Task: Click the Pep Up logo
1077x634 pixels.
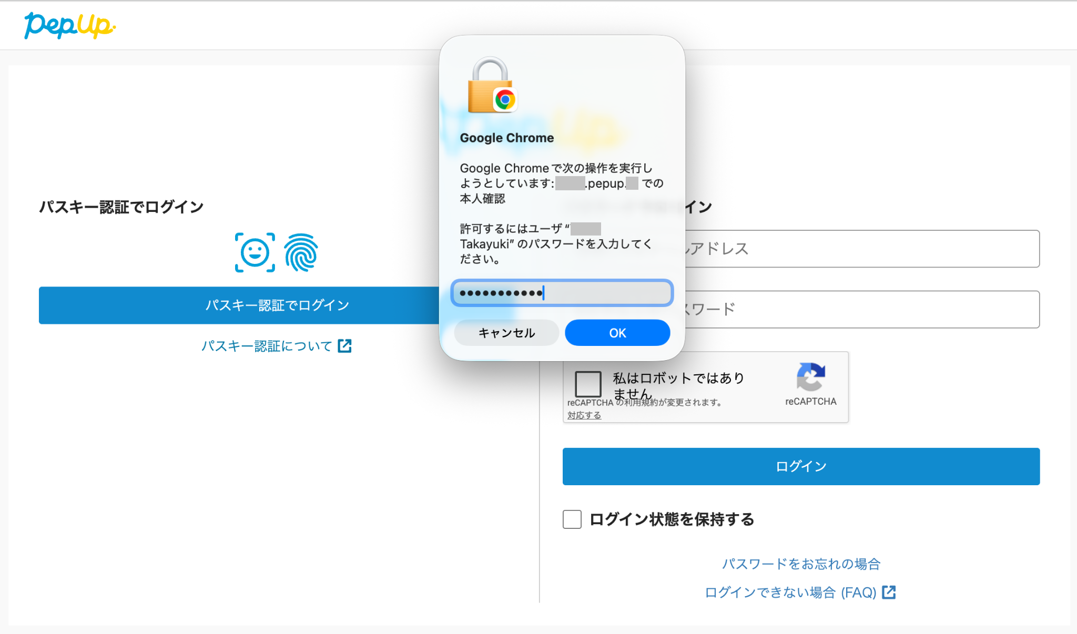Action: pyautogui.click(x=69, y=25)
